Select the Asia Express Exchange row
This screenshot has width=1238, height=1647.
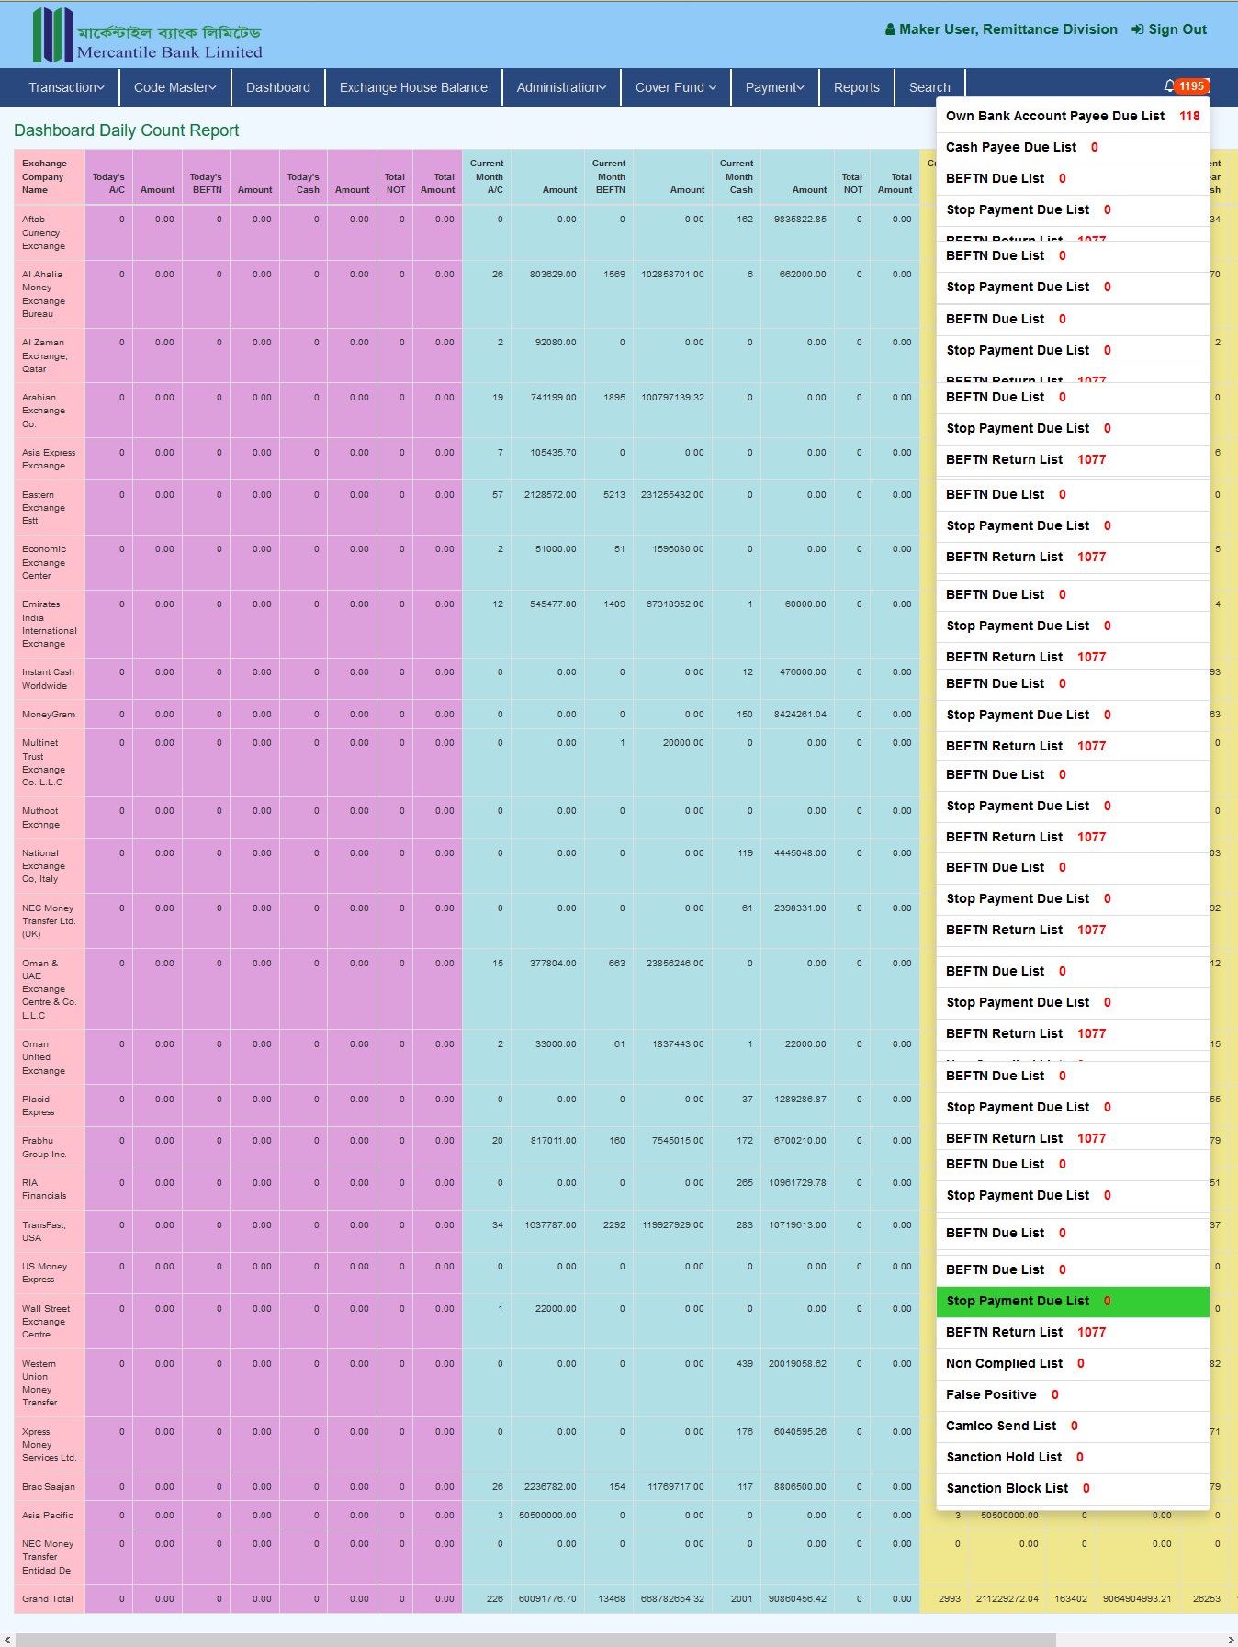click(49, 459)
